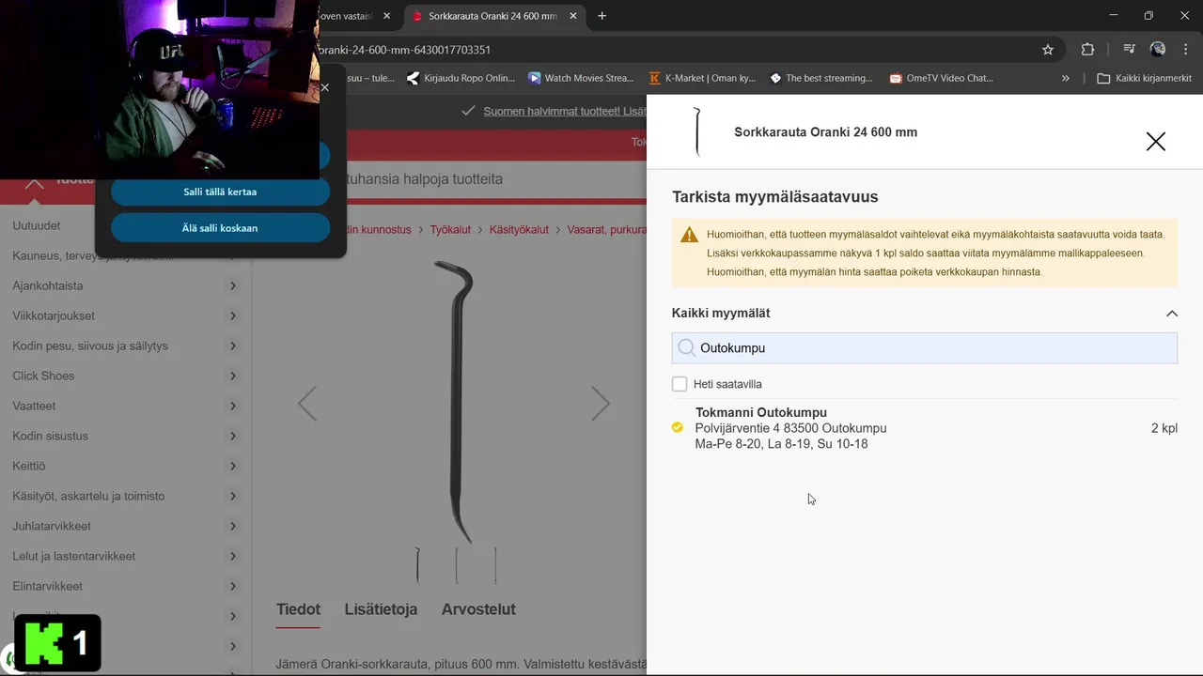The image size is (1203, 676).
Task: Click the Outokumpu store search field
Action: 925,347
